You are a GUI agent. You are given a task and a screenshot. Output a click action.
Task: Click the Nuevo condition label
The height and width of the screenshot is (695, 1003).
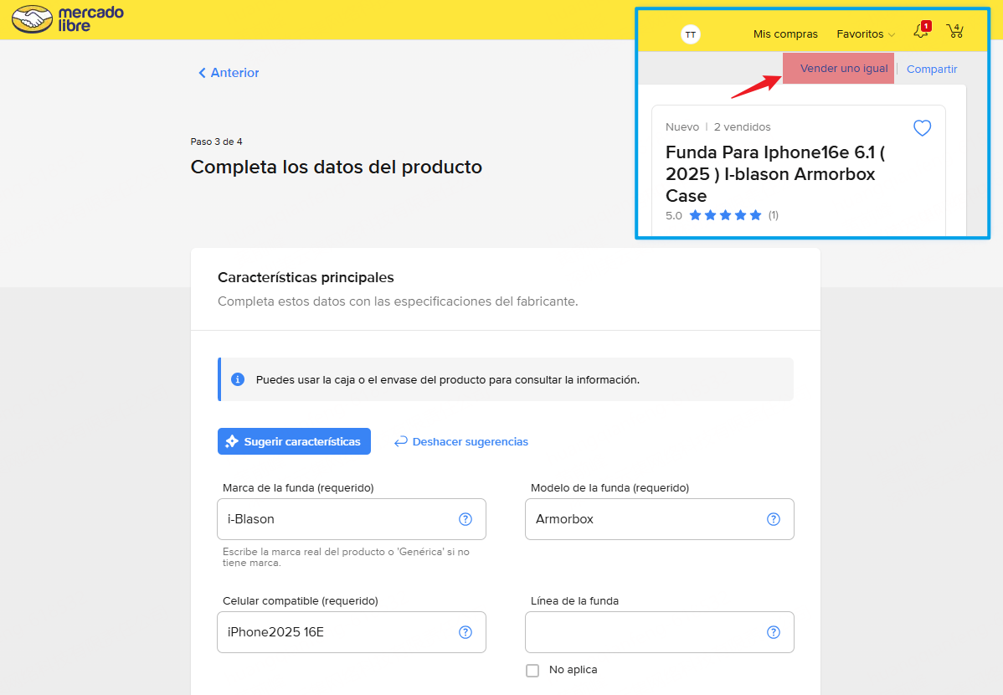[682, 126]
